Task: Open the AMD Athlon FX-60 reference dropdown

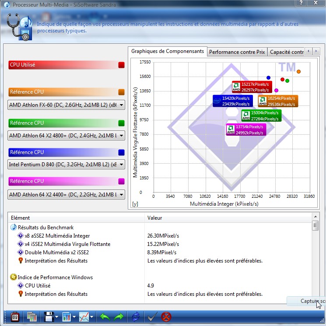Action: click(66, 105)
